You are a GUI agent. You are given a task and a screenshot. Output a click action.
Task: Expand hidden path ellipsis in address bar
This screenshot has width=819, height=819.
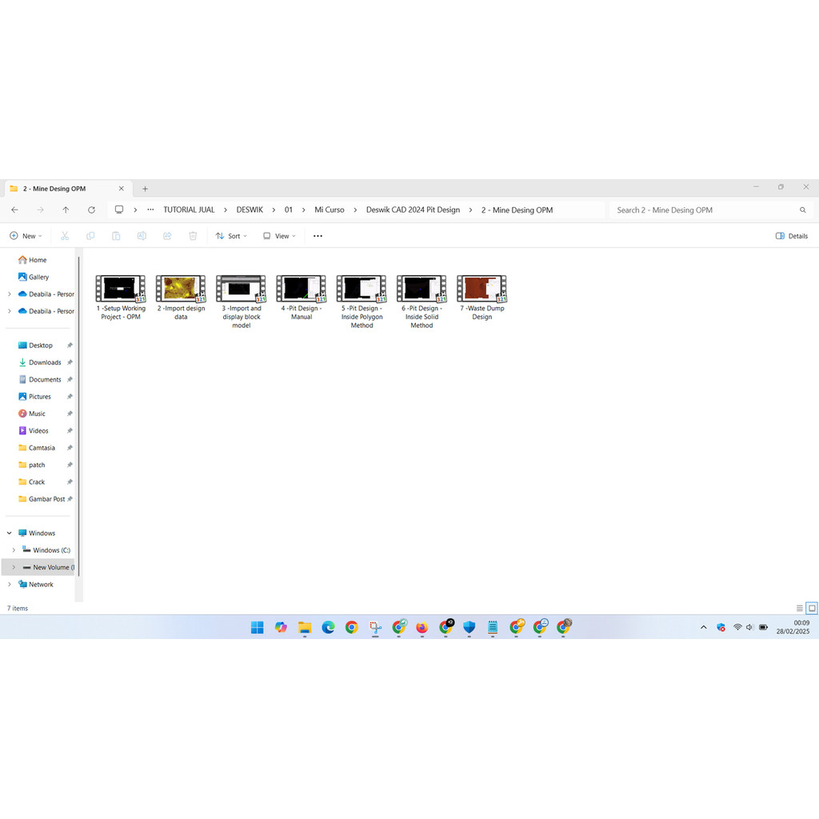click(150, 210)
